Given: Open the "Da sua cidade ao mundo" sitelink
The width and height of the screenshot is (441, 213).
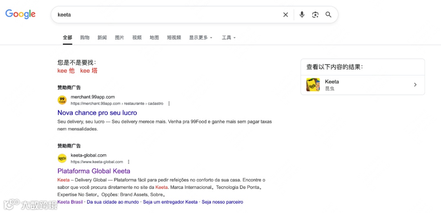Looking at the screenshot, I should pos(113,202).
